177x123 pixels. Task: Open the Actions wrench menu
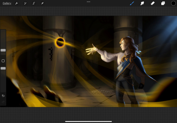tap(17, 3)
